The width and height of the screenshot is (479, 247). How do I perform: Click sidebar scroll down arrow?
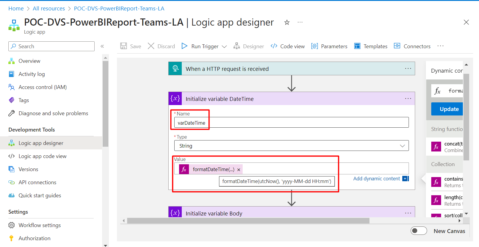click(105, 245)
